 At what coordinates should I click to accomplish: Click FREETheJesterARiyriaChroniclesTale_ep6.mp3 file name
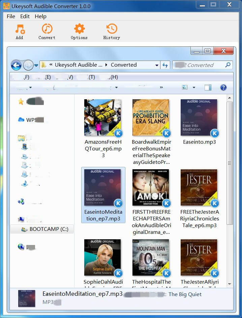pos(200,219)
